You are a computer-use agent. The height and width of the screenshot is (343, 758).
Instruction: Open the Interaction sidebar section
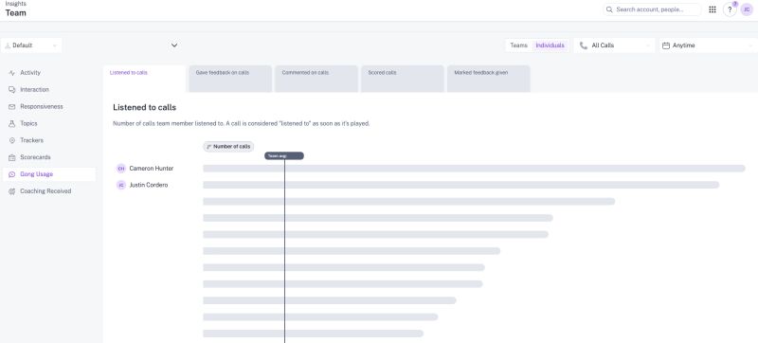pyautogui.click(x=34, y=89)
